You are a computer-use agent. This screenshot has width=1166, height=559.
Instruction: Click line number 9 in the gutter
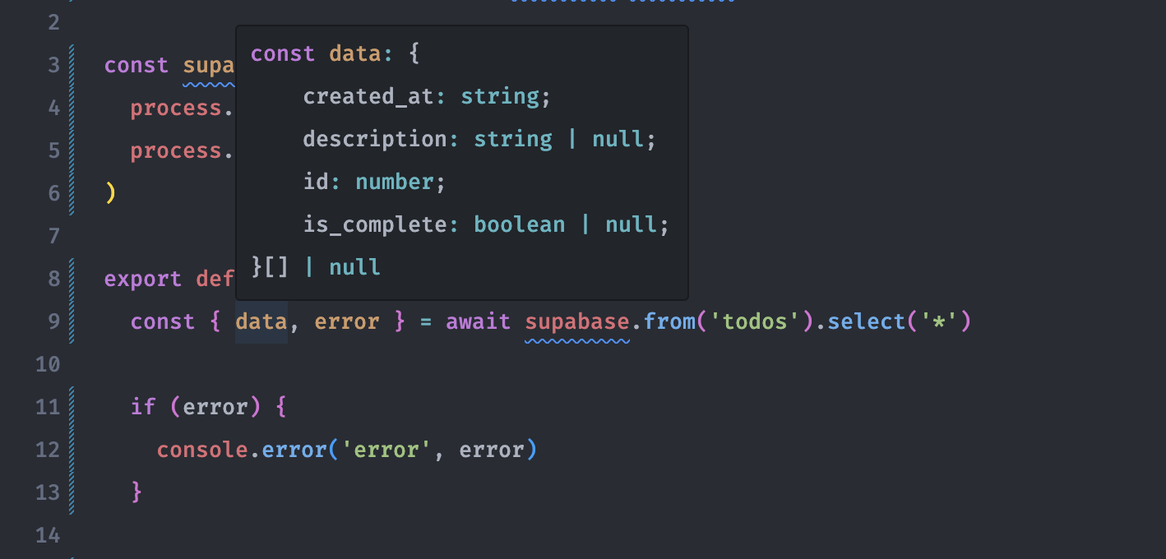[53, 321]
